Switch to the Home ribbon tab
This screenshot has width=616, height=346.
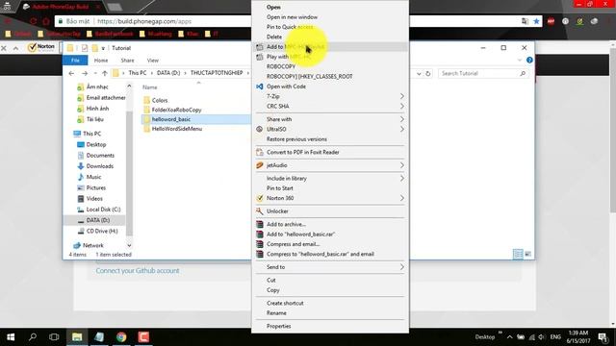pyautogui.click(x=101, y=61)
